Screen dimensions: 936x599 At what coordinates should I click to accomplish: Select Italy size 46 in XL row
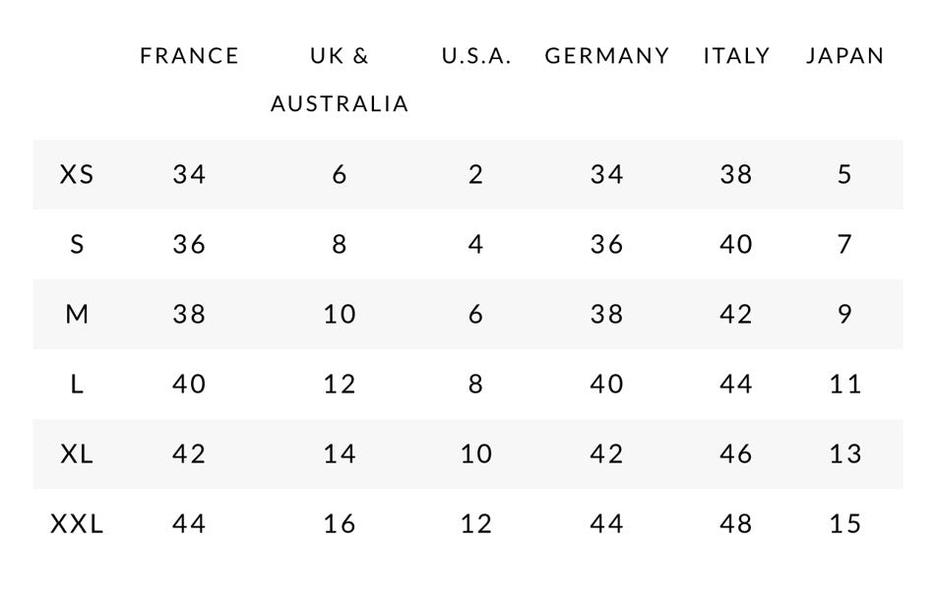(x=736, y=454)
